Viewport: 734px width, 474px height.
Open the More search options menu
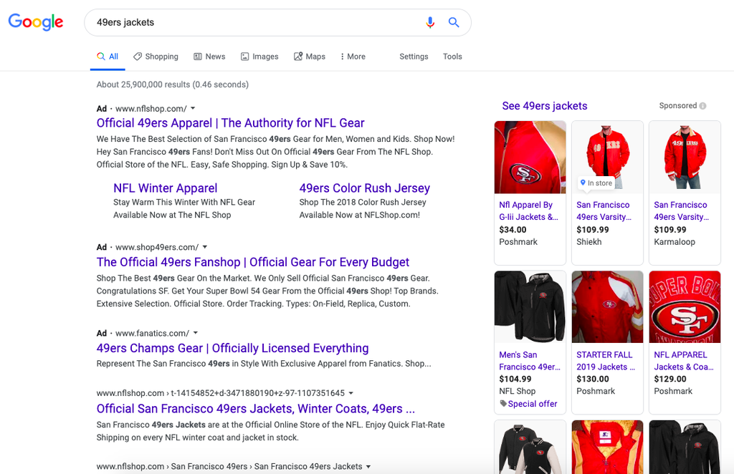tap(353, 57)
